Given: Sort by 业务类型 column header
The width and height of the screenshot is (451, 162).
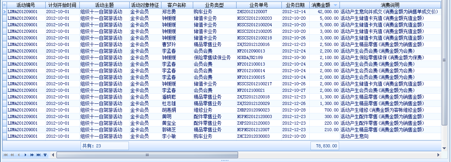Looking at the screenshot, I should [x=214, y=5].
